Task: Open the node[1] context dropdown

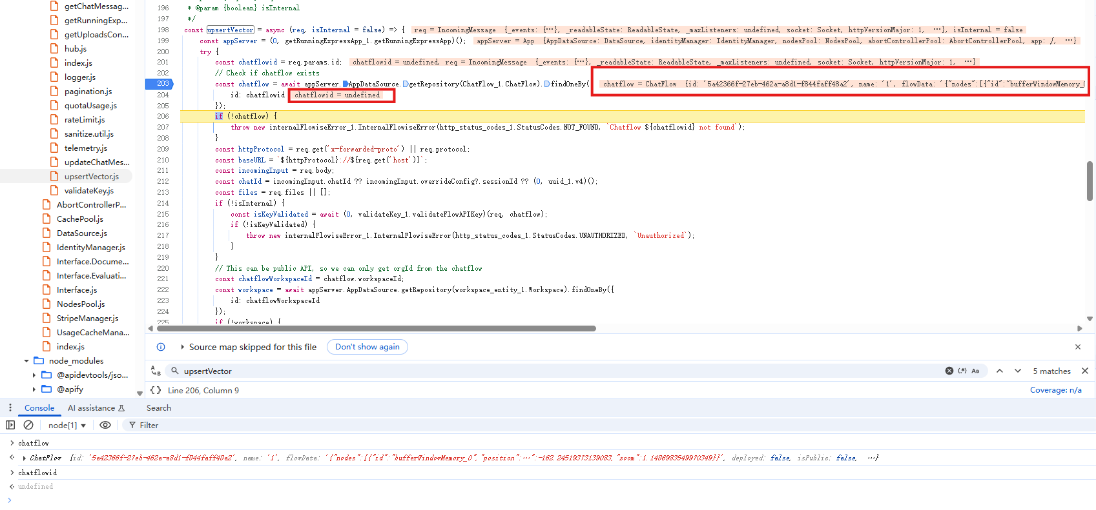Action: point(67,425)
